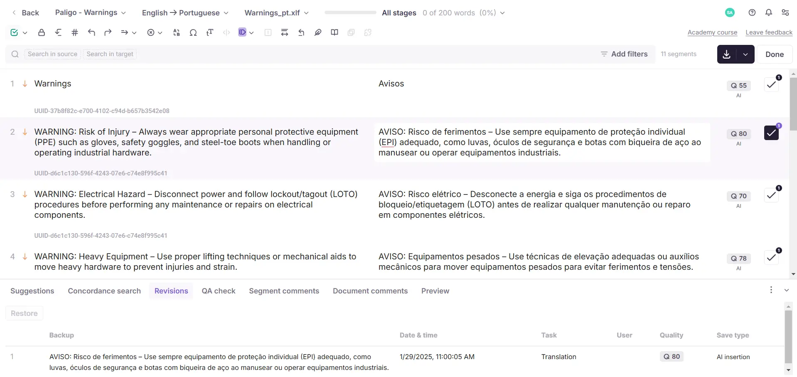Image resolution: width=797 pixels, height=377 pixels.
Task: Click the clear target (circled X) icon
Action: click(151, 32)
